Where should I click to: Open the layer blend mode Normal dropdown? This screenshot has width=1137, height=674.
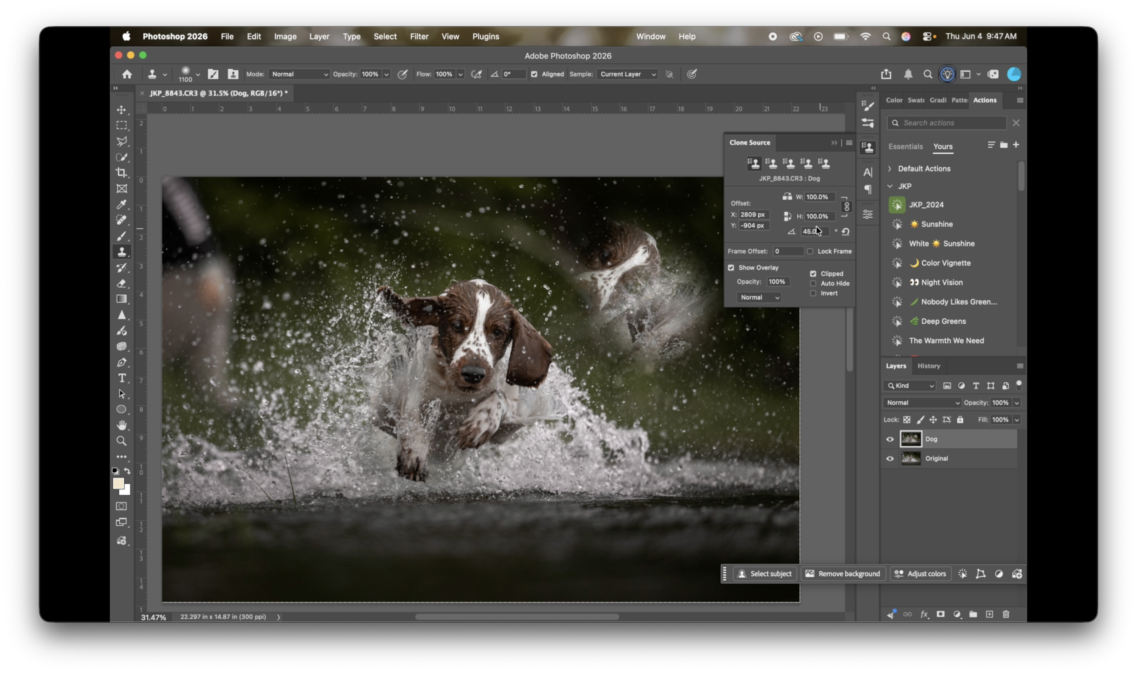(922, 402)
